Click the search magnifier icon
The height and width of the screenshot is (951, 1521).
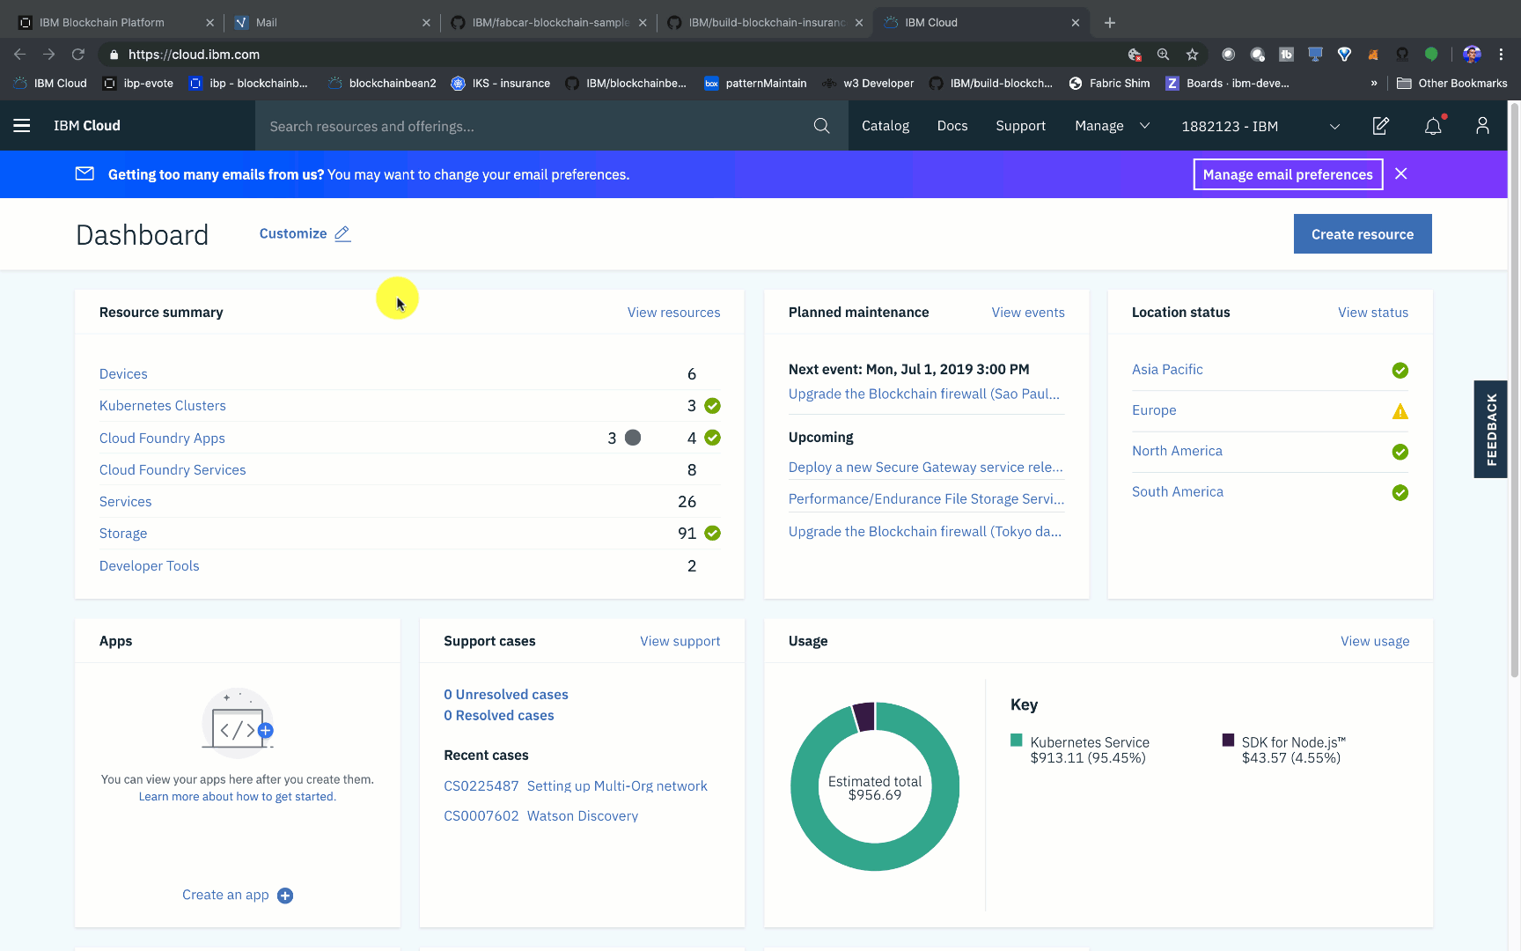coord(821,126)
